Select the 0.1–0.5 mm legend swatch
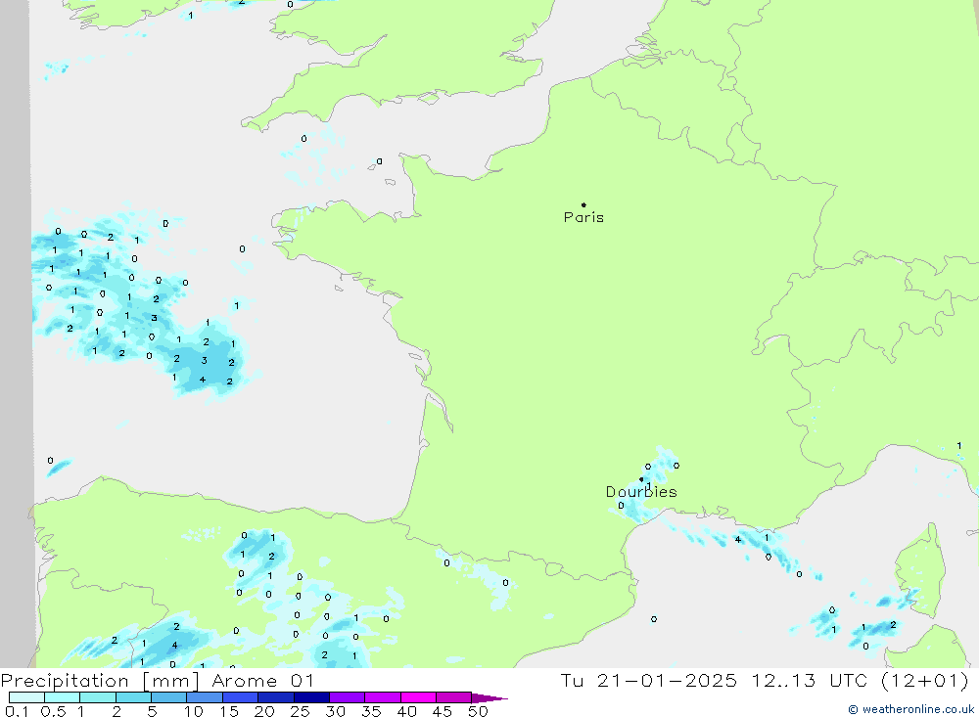Viewport: 979px width, 717px height. [26, 697]
